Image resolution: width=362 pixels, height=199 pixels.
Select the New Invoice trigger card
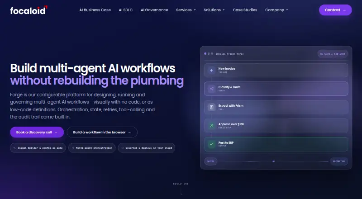point(276,71)
